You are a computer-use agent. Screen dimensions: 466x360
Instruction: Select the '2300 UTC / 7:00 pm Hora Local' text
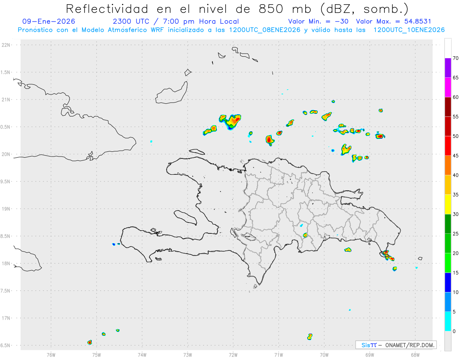pos(176,21)
